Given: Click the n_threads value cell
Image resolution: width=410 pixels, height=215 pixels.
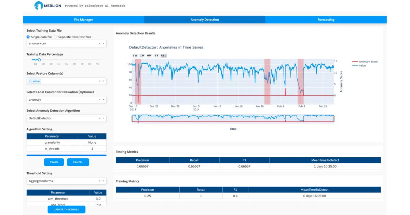Looking at the screenshot, I should click(92, 149).
